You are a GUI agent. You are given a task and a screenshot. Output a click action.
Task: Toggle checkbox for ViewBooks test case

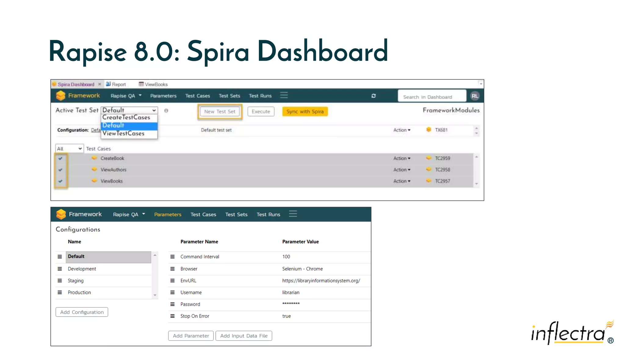(x=60, y=181)
